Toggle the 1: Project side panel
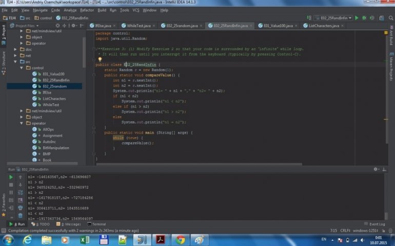The height and width of the screenshot is (246, 395). (3, 35)
